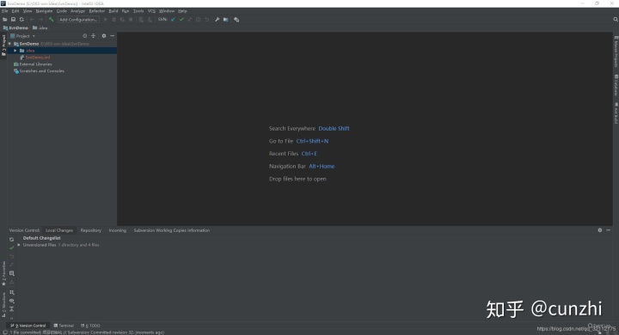Click the Debug bug icon in toolbar
Image resolution: width=619 pixels, height=335 pixels.
pyautogui.click(x=114, y=20)
